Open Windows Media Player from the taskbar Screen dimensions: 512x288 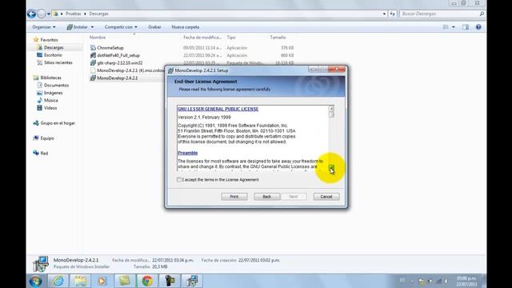(102, 281)
